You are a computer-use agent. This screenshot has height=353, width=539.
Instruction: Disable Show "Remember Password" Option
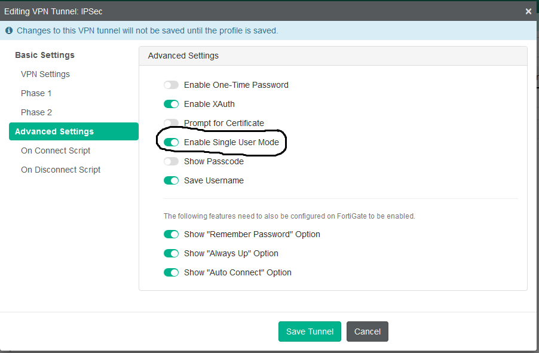point(171,234)
